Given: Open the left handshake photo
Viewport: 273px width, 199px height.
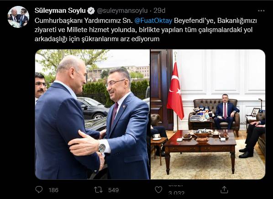Looking at the screenshot, I should click(93, 114).
